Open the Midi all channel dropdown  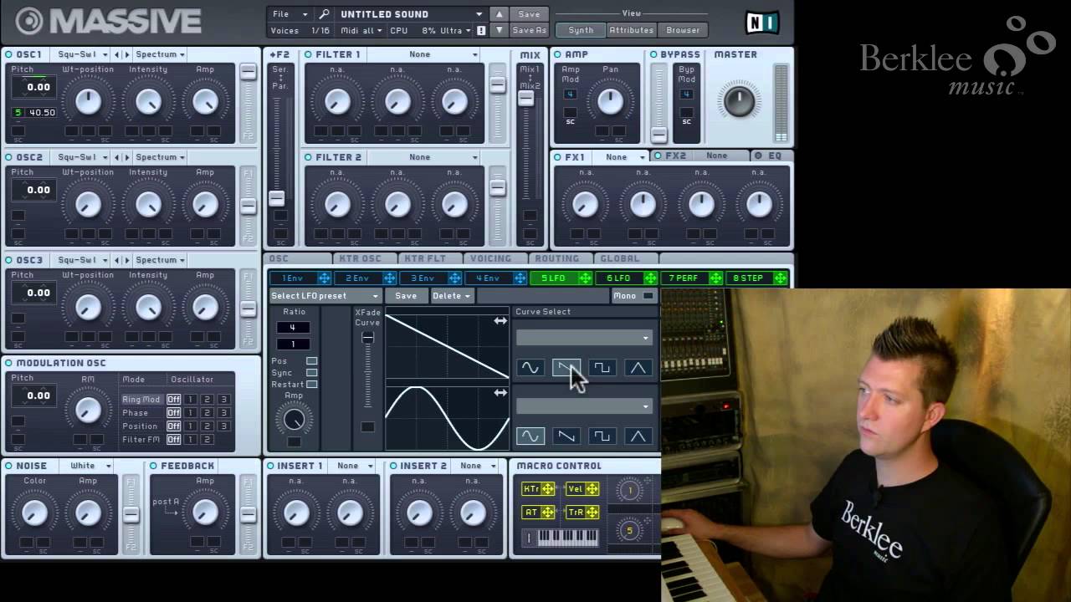tap(361, 30)
